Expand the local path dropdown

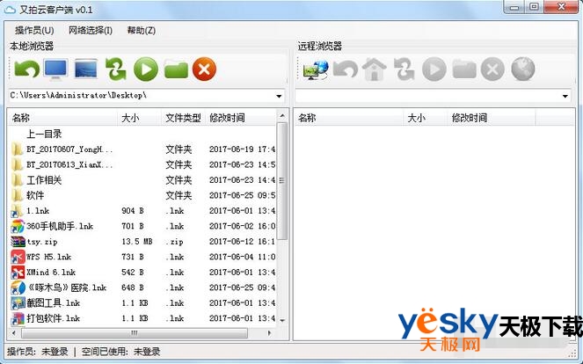[280, 95]
